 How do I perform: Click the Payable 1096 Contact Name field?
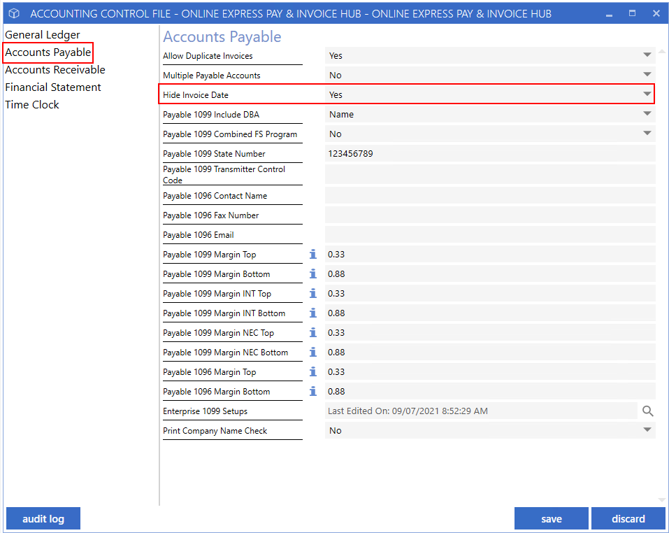click(490, 195)
